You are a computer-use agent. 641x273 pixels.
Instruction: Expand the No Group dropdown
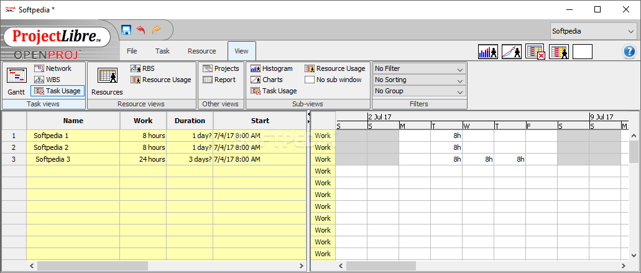tap(420, 91)
